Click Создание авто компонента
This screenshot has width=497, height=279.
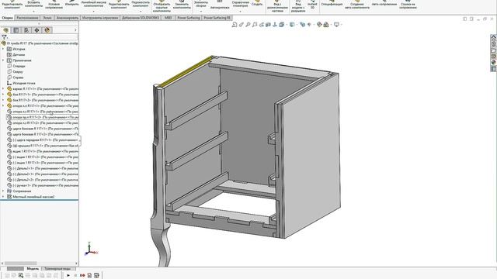(357, 5)
